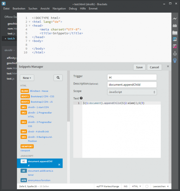
Task: Open the Hilfe menu
Action: pos(83,8)
